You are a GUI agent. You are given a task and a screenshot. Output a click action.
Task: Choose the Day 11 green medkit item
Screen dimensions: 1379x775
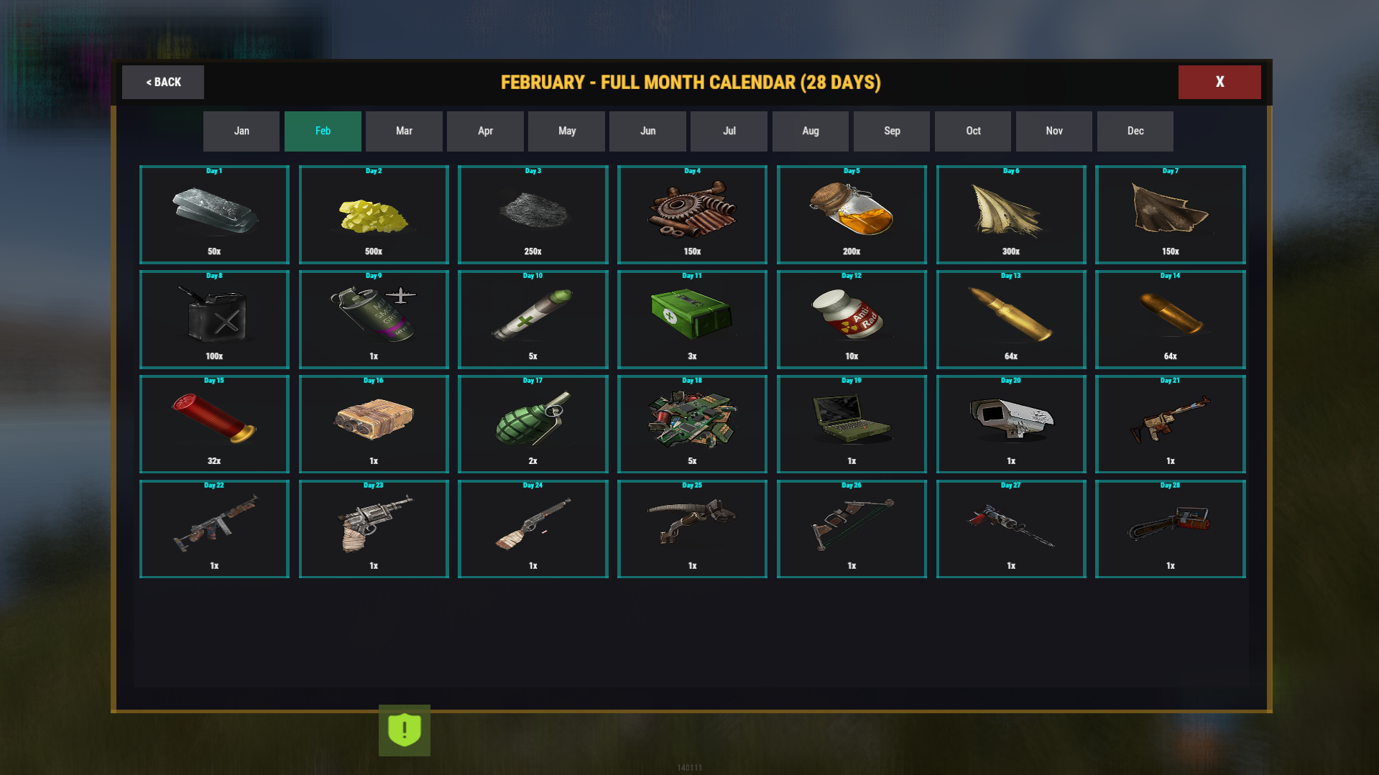pos(692,320)
